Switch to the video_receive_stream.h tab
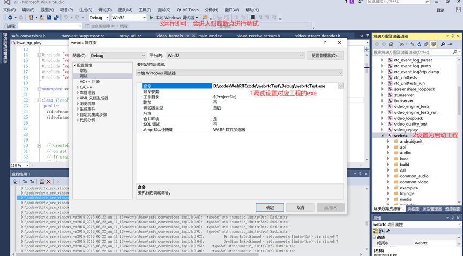This screenshot has height=256, width=463. tap(259, 36)
